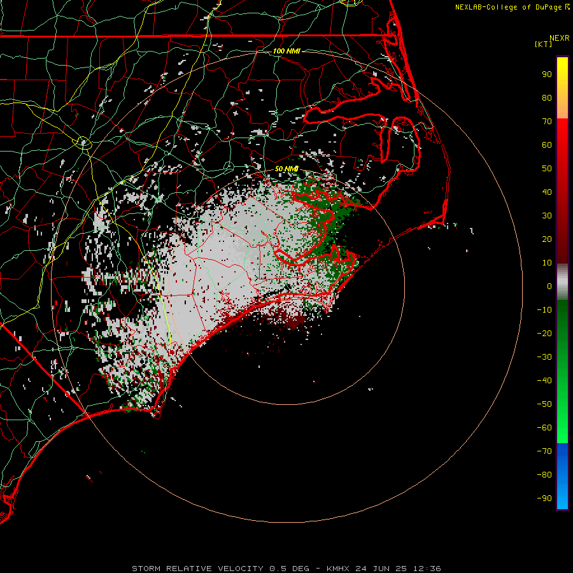The height and width of the screenshot is (573, 573).
Task: Click the positive '90' scale value
Action: (x=547, y=74)
